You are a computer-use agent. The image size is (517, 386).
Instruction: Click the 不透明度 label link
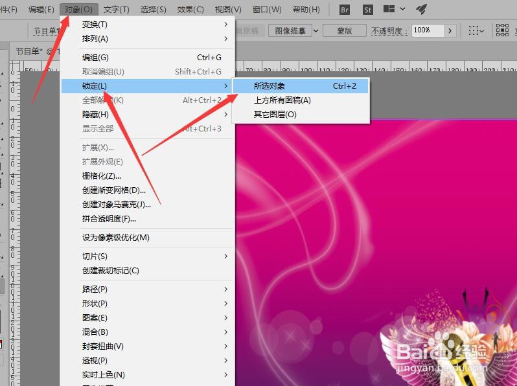pyautogui.click(x=389, y=30)
